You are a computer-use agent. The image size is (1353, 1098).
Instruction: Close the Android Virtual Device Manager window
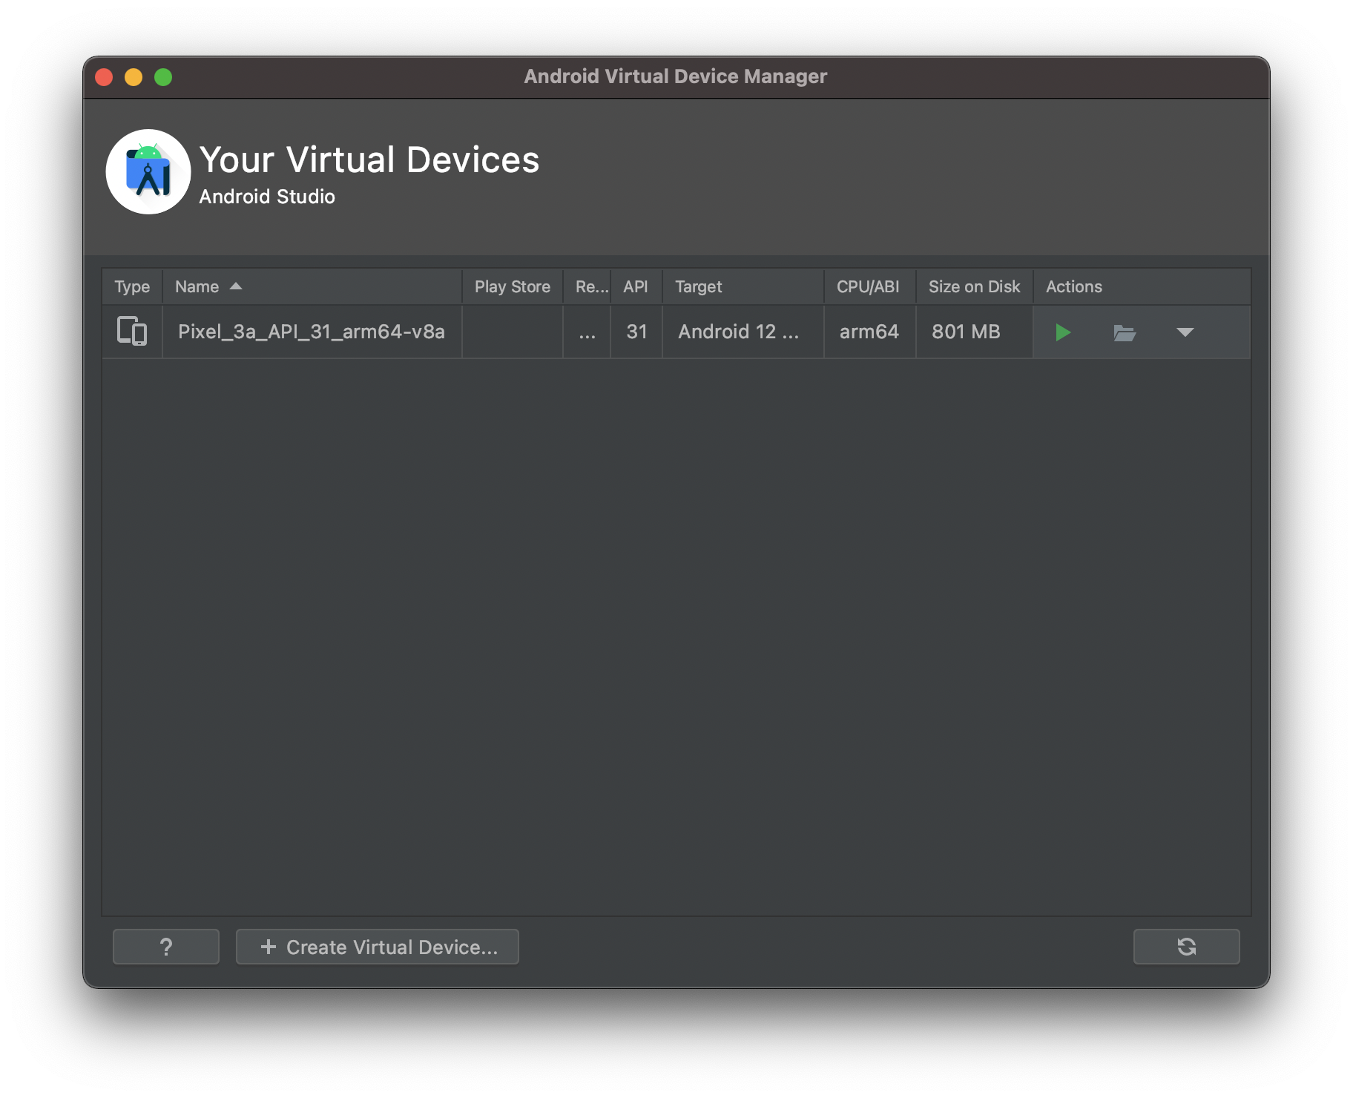[104, 77]
